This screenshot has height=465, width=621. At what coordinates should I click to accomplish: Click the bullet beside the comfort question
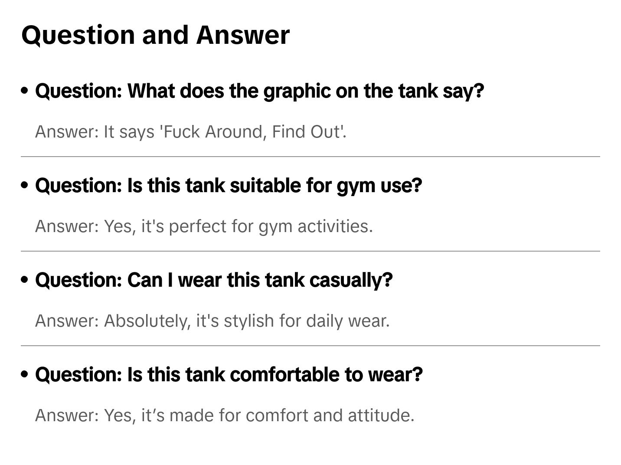(x=25, y=374)
